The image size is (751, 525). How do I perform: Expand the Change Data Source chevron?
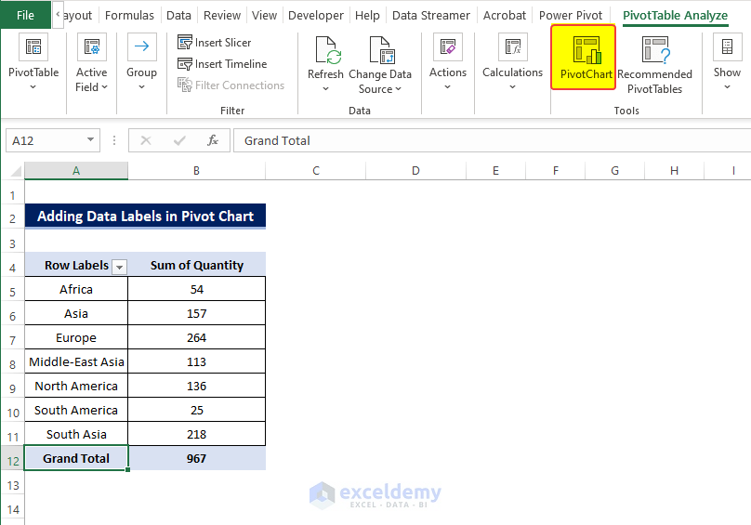398,88
